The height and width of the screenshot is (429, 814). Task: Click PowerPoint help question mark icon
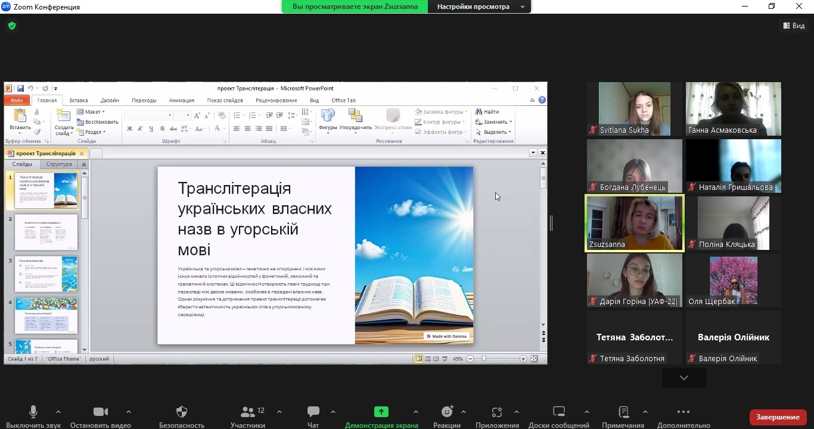[542, 100]
